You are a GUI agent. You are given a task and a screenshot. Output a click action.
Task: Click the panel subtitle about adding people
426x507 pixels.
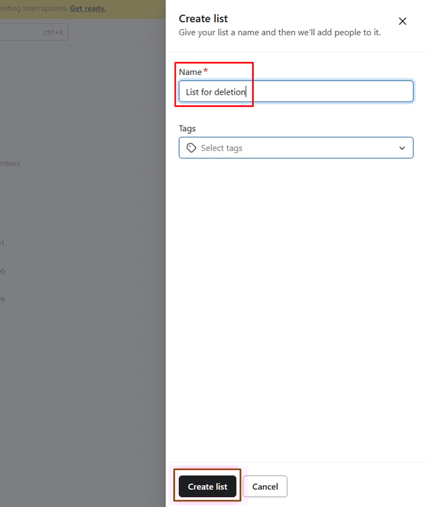pyautogui.click(x=279, y=32)
